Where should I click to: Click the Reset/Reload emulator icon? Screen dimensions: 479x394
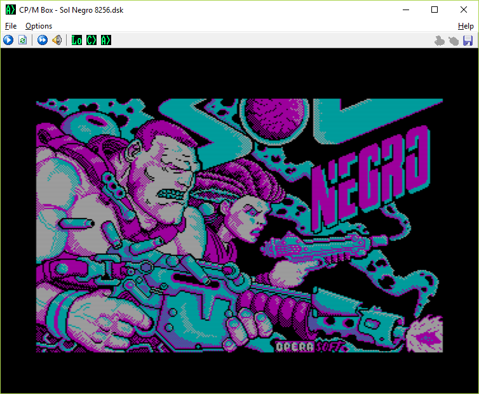coord(23,40)
